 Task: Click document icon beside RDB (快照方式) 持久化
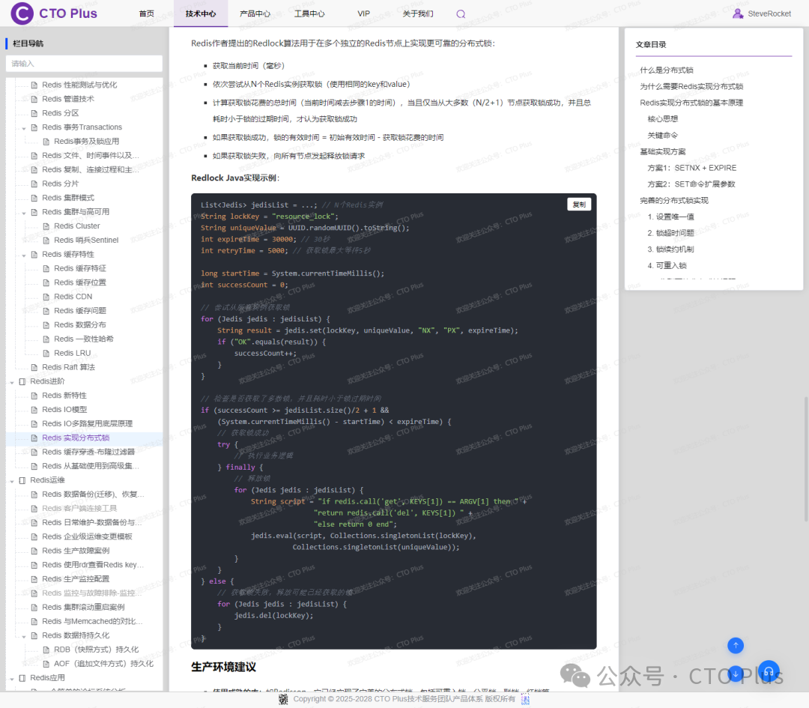click(x=46, y=650)
